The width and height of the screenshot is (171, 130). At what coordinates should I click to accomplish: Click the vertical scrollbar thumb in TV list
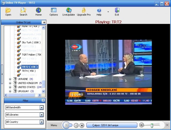click(43, 84)
